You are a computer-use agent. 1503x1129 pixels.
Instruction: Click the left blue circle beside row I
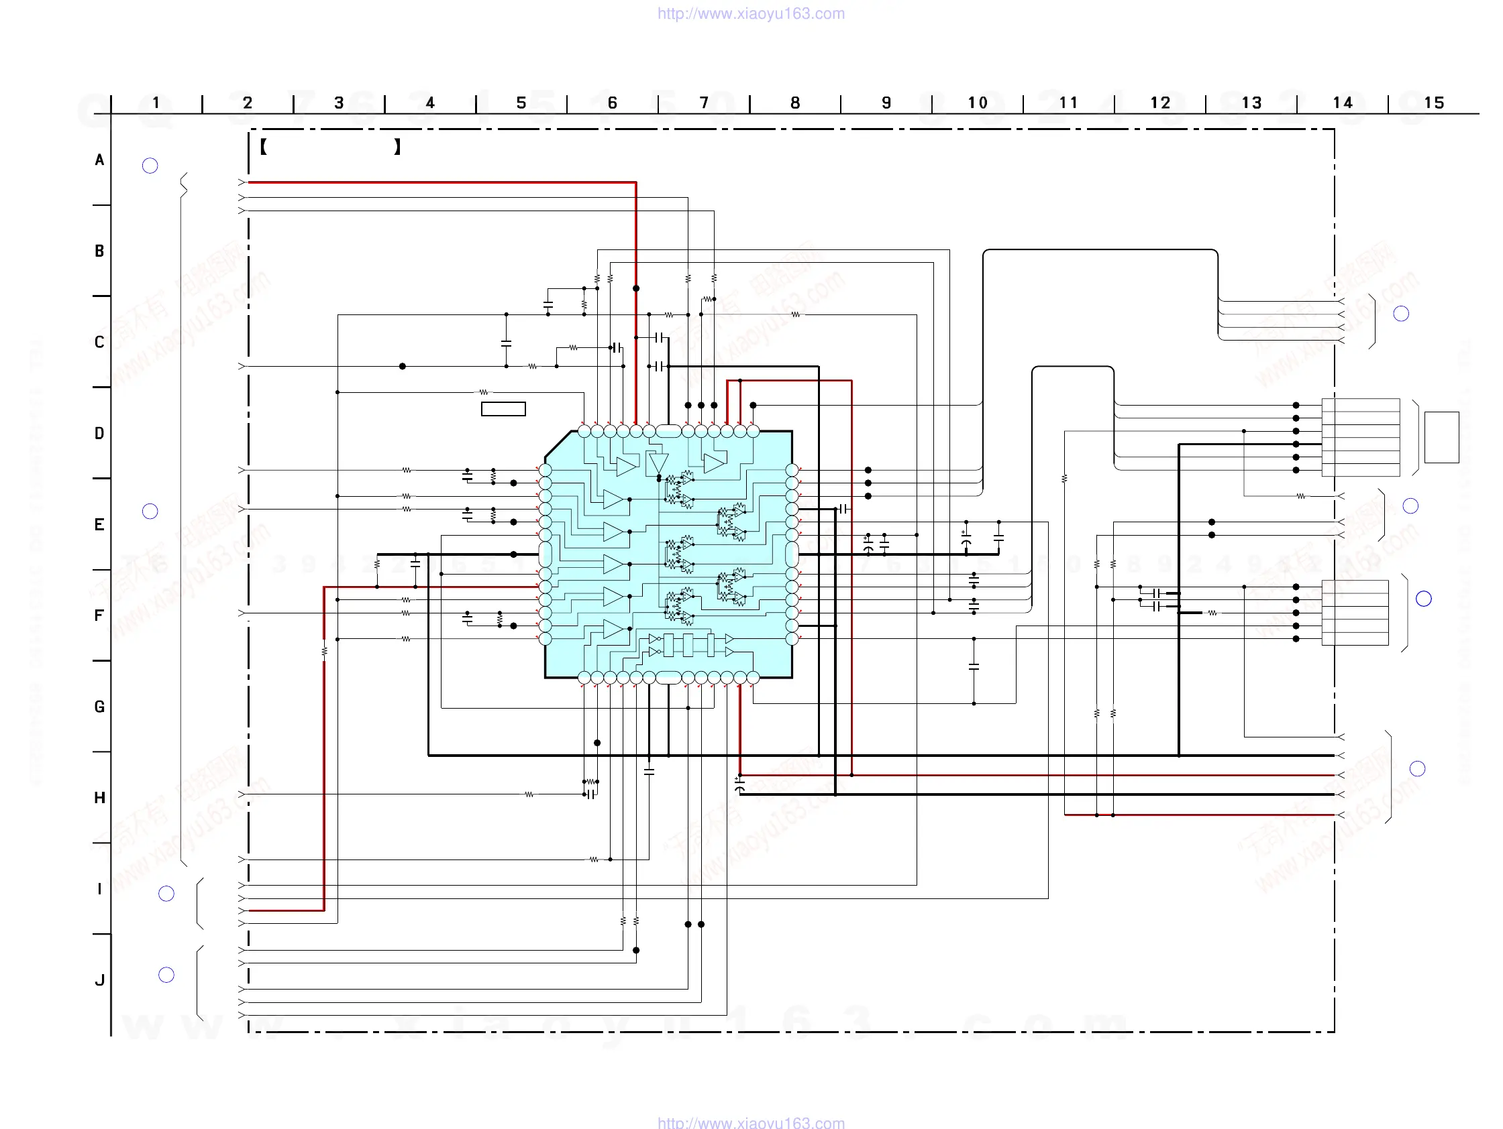(166, 894)
